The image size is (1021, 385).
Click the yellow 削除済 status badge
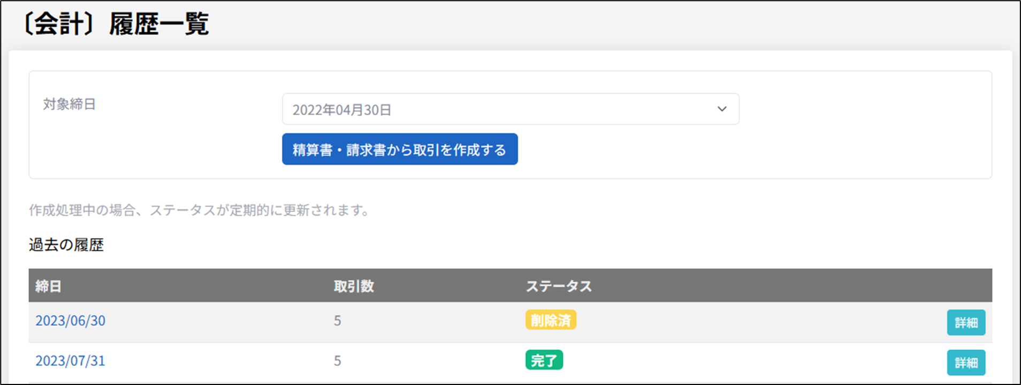pyautogui.click(x=550, y=320)
